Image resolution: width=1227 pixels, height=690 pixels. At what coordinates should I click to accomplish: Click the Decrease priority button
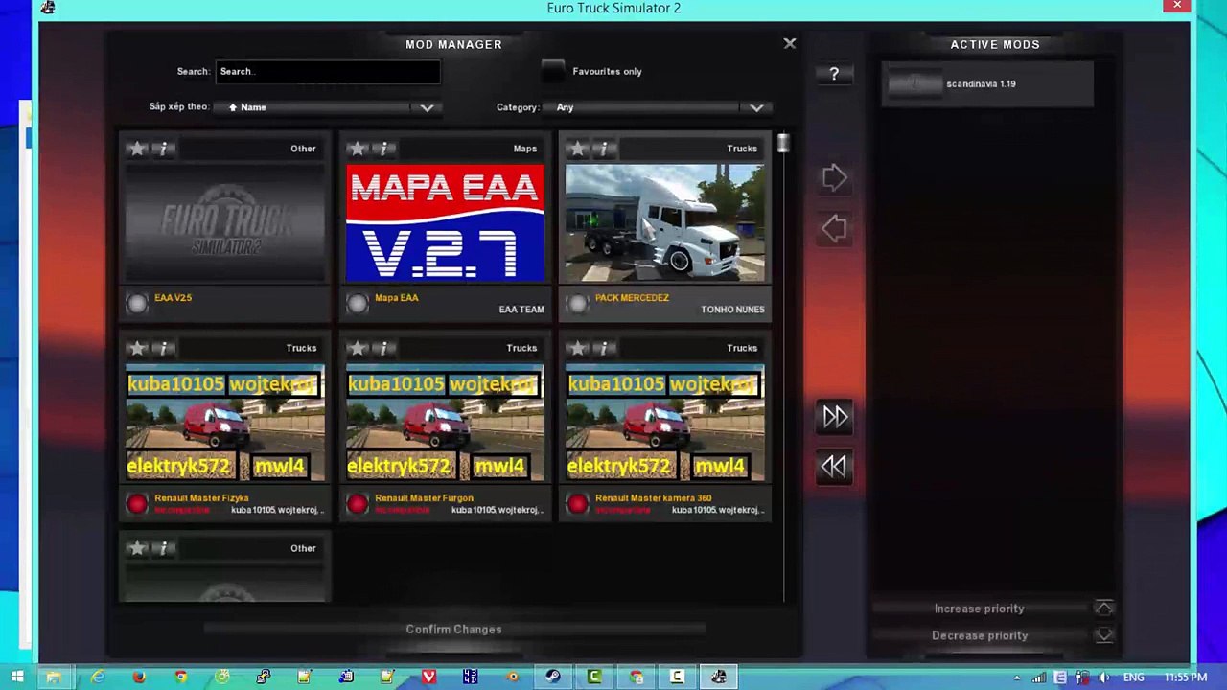pos(979,635)
